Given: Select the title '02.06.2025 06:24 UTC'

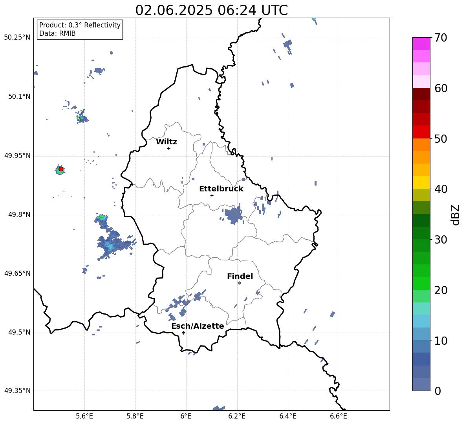Looking at the screenshot, I should [211, 10].
